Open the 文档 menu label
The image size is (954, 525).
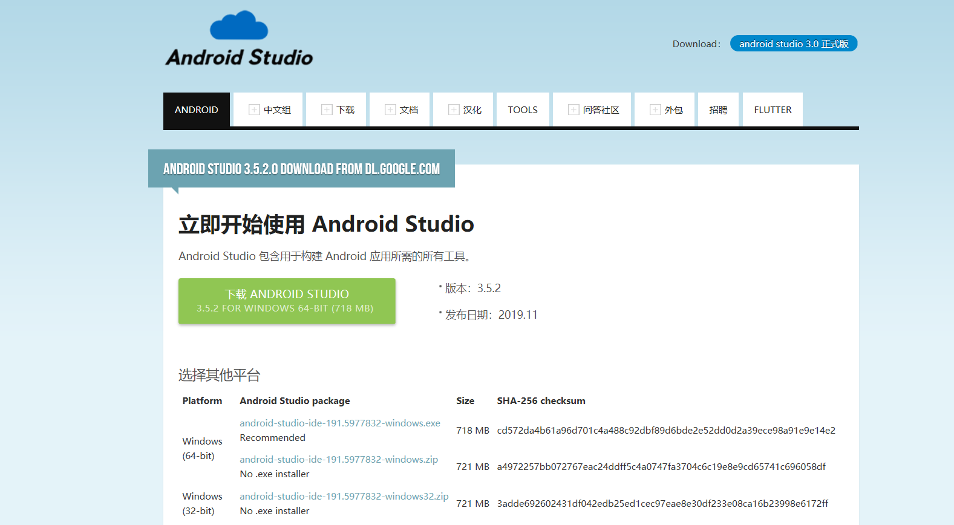tap(409, 110)
